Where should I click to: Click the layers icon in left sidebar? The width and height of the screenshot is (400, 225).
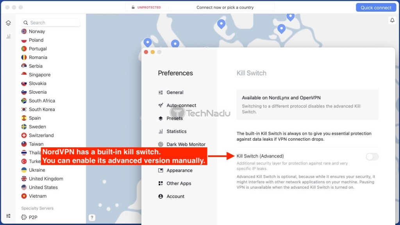pos(8,23)
